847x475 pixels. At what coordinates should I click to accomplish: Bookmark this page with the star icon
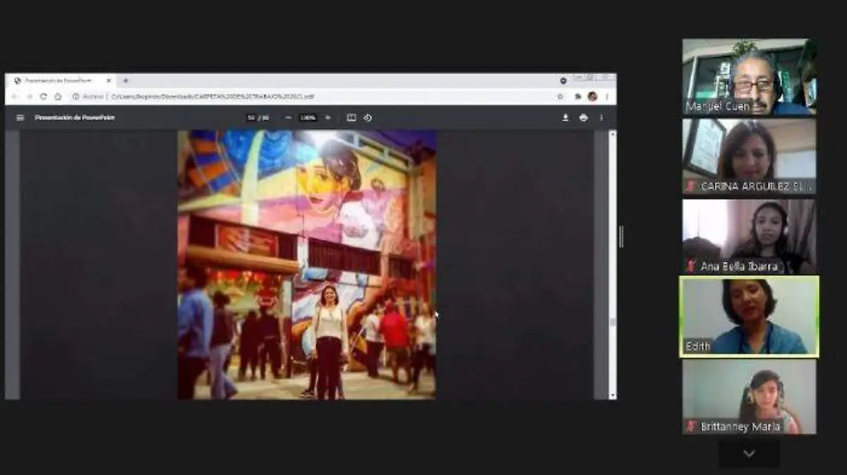560,97
